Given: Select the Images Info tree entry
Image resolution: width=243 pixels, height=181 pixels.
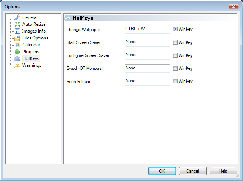Looking at the screenshot, I should pyautogui.click(x=34, y=31).
